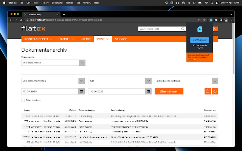This screenshot has height=151, width=242.
Task: Click the orange reset refresh button
Action: click(215, 91)
